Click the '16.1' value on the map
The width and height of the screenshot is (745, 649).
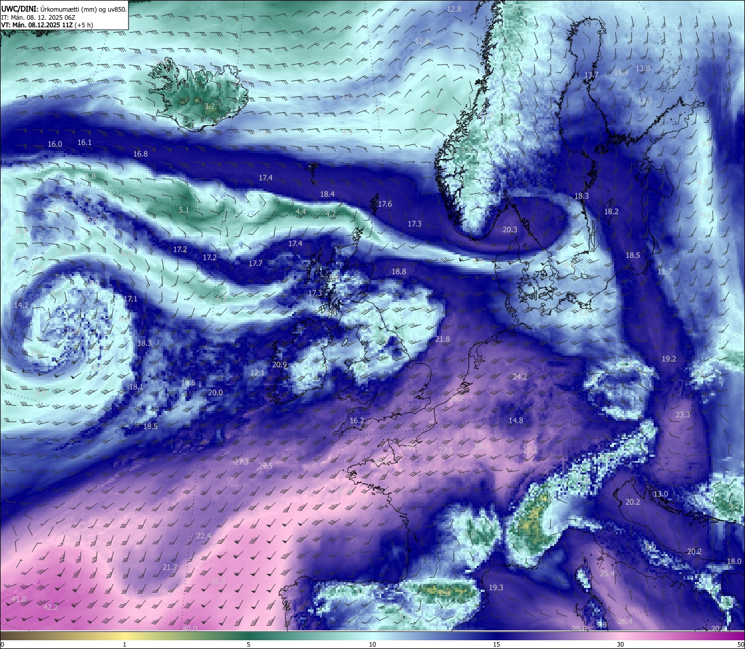(84, 142)
